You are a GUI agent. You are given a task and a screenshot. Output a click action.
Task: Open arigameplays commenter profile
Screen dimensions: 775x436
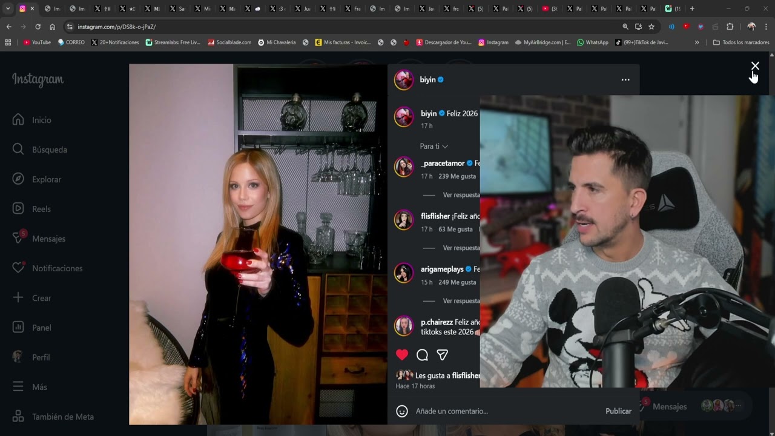[x=442, y=269]
